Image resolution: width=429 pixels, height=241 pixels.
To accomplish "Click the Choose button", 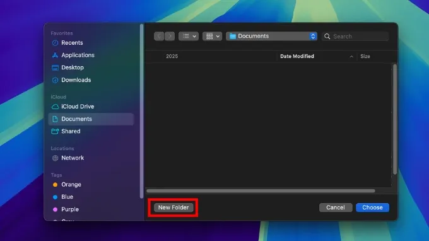I will click(x=372, y=208).
